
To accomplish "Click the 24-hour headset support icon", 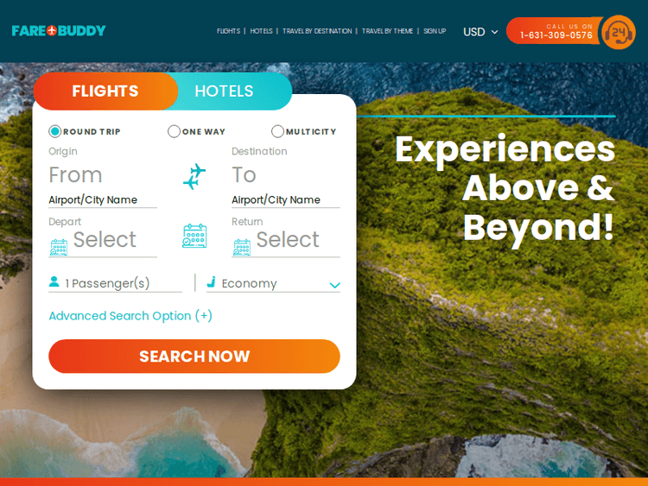I will (619, 32).
